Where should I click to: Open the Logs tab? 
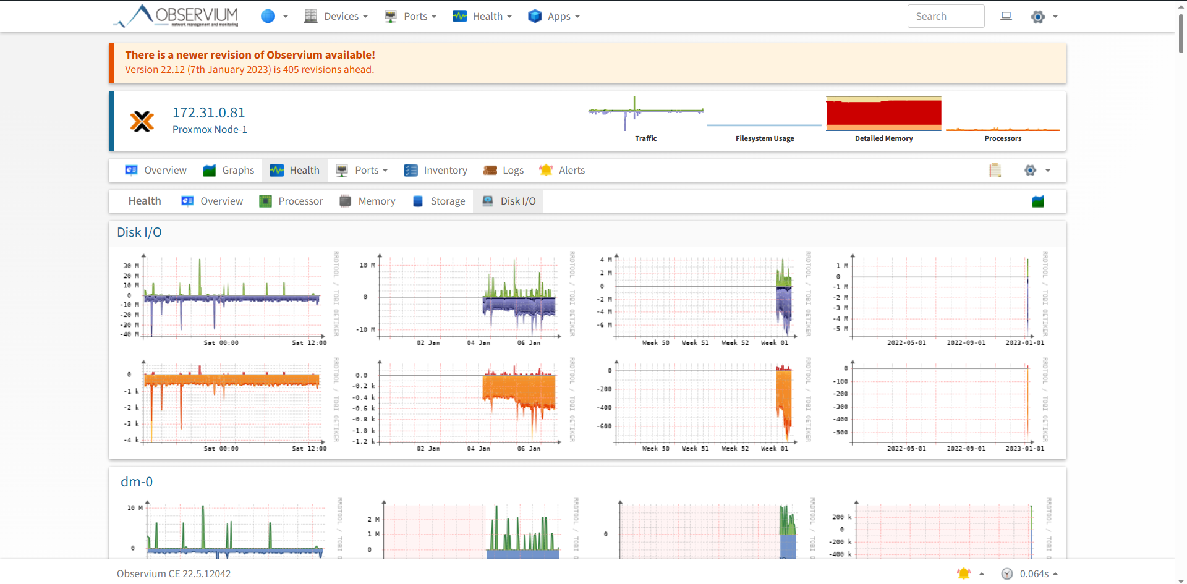tap(503, 170)
